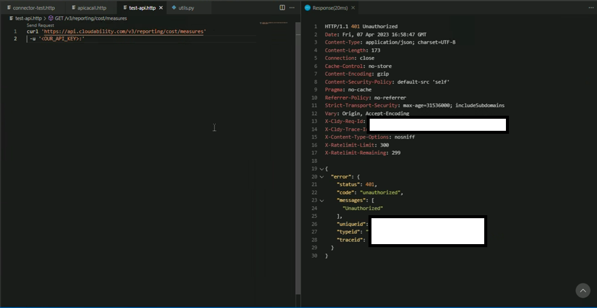This screenshot has width=597, height=308.
Task: Collapse the root JSON object at line 19
Action: coord(321,169)
